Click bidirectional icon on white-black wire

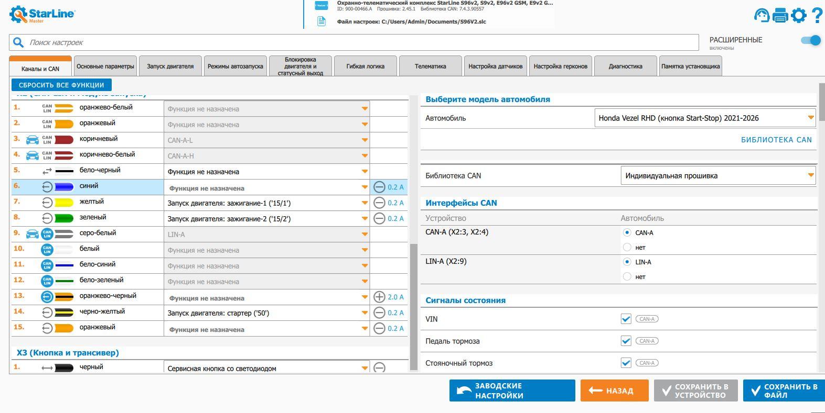point(47,171)
